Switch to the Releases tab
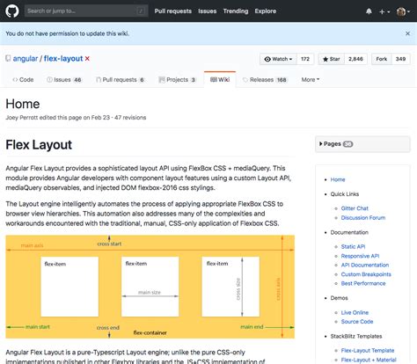 pos(265,80)
